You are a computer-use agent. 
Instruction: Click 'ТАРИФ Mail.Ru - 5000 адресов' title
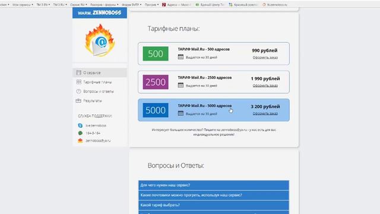pyautogui.click(x=205, y=106)
